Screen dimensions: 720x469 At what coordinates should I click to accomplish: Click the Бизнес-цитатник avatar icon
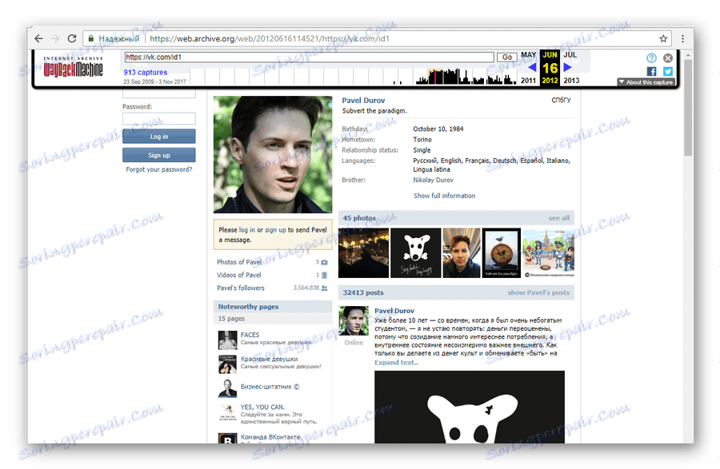click(x=228, y=388)
